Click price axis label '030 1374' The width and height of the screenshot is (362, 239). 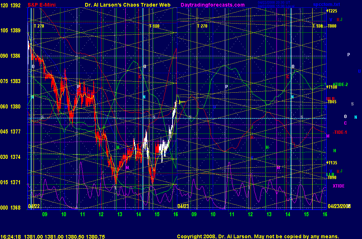click(x=10, y=157)
